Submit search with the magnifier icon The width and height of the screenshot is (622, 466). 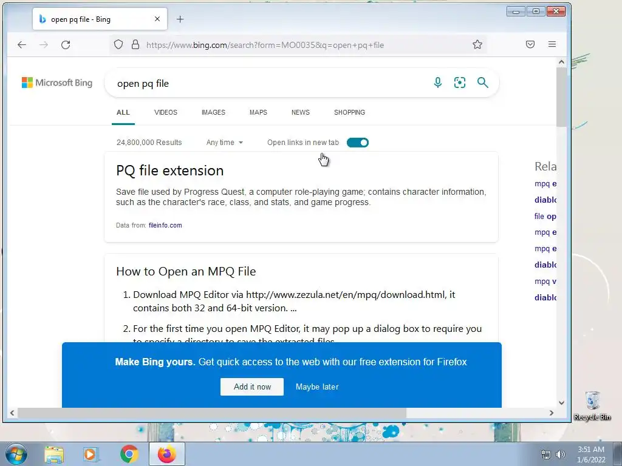[482, 83]
